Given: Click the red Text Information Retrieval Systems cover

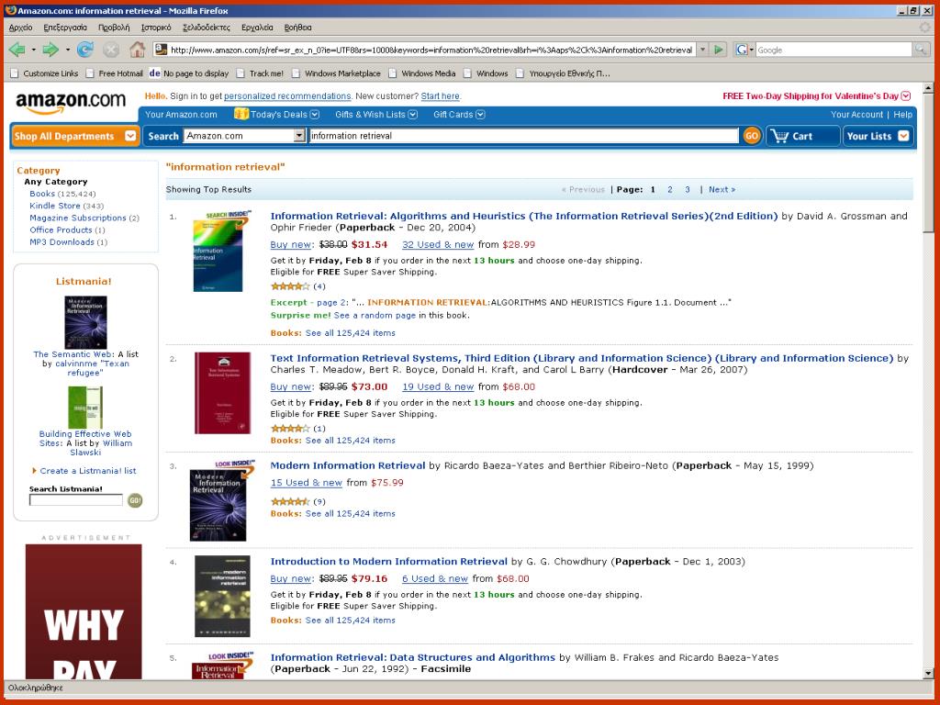Looking at the screenshot, I should tap(222, 393).
